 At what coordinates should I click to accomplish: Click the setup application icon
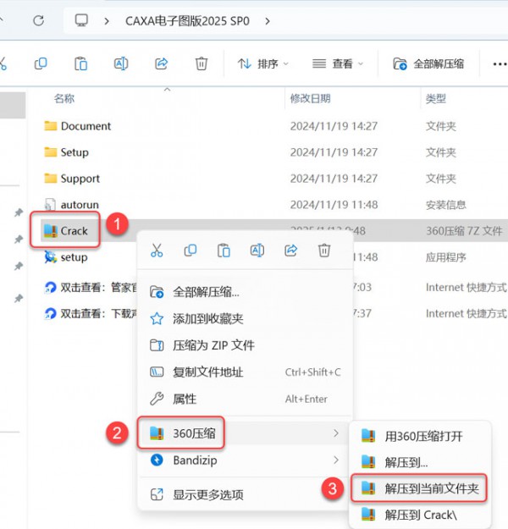51,257
